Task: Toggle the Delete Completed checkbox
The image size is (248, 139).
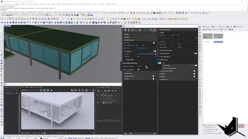Action: click(139, 69)
